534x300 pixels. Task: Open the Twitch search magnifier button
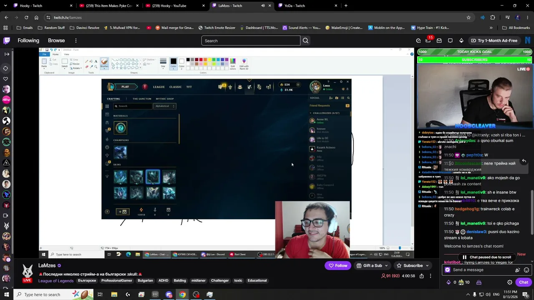click(x=305, y=40)
